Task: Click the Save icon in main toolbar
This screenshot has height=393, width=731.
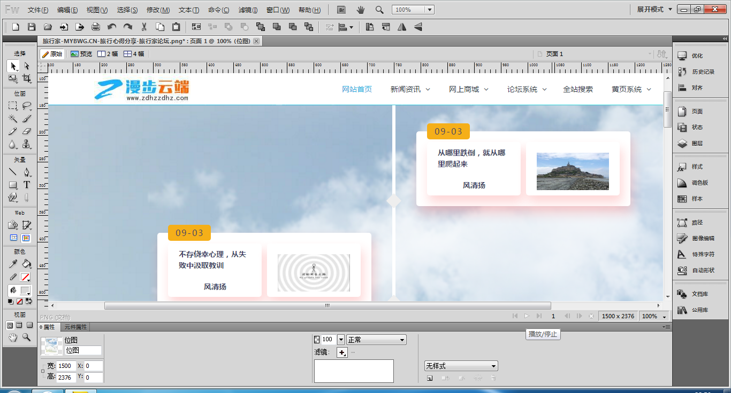Action: (32, 27)
